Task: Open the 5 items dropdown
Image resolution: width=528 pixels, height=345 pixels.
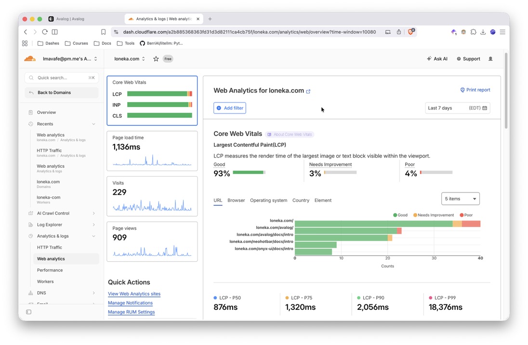Action: tap(461, 199)
